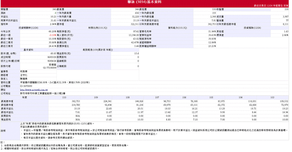The height and width of the screenshot is (152, 292).
Task: Click the 聯詠 (3034) 基本資料 page title
Action: coord(144,2)
